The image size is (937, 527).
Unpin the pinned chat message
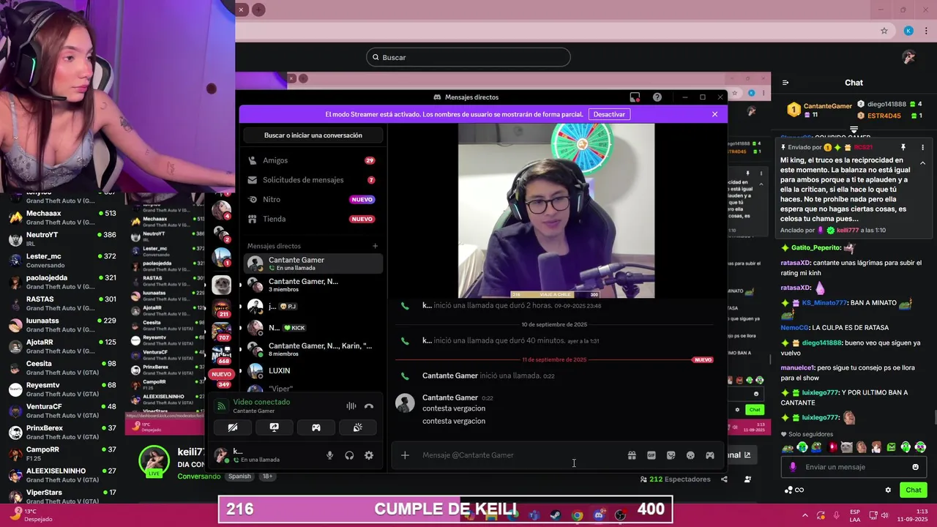(x=903, y=147)
